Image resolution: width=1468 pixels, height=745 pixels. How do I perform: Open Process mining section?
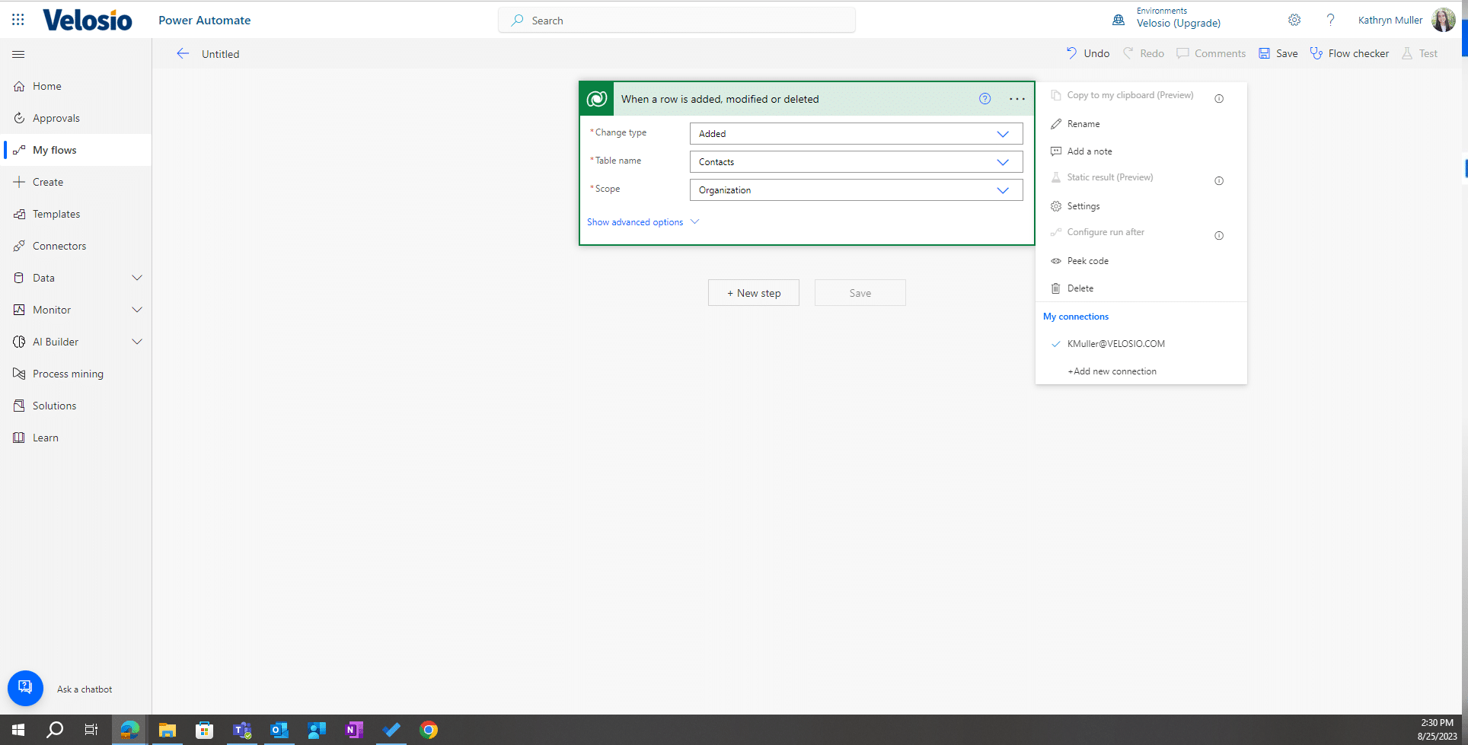pyautogui.click(x=68, y=373)
